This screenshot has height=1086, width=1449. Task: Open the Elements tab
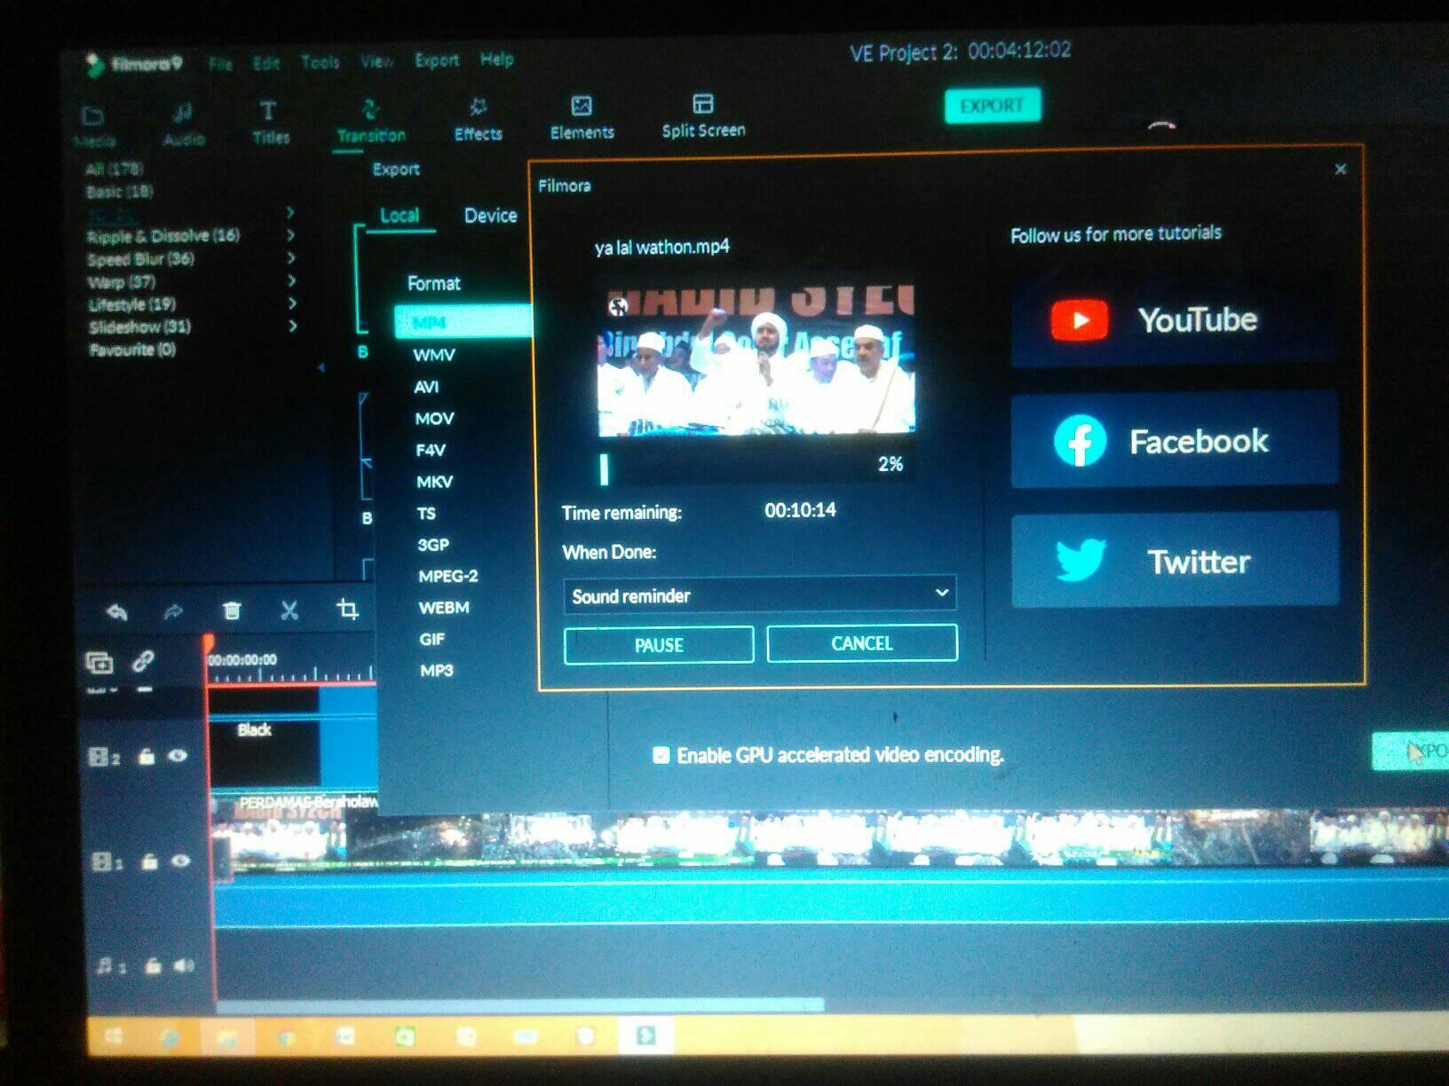click(x=582, y=118)
